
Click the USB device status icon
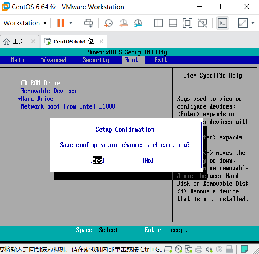click(229, 249)
